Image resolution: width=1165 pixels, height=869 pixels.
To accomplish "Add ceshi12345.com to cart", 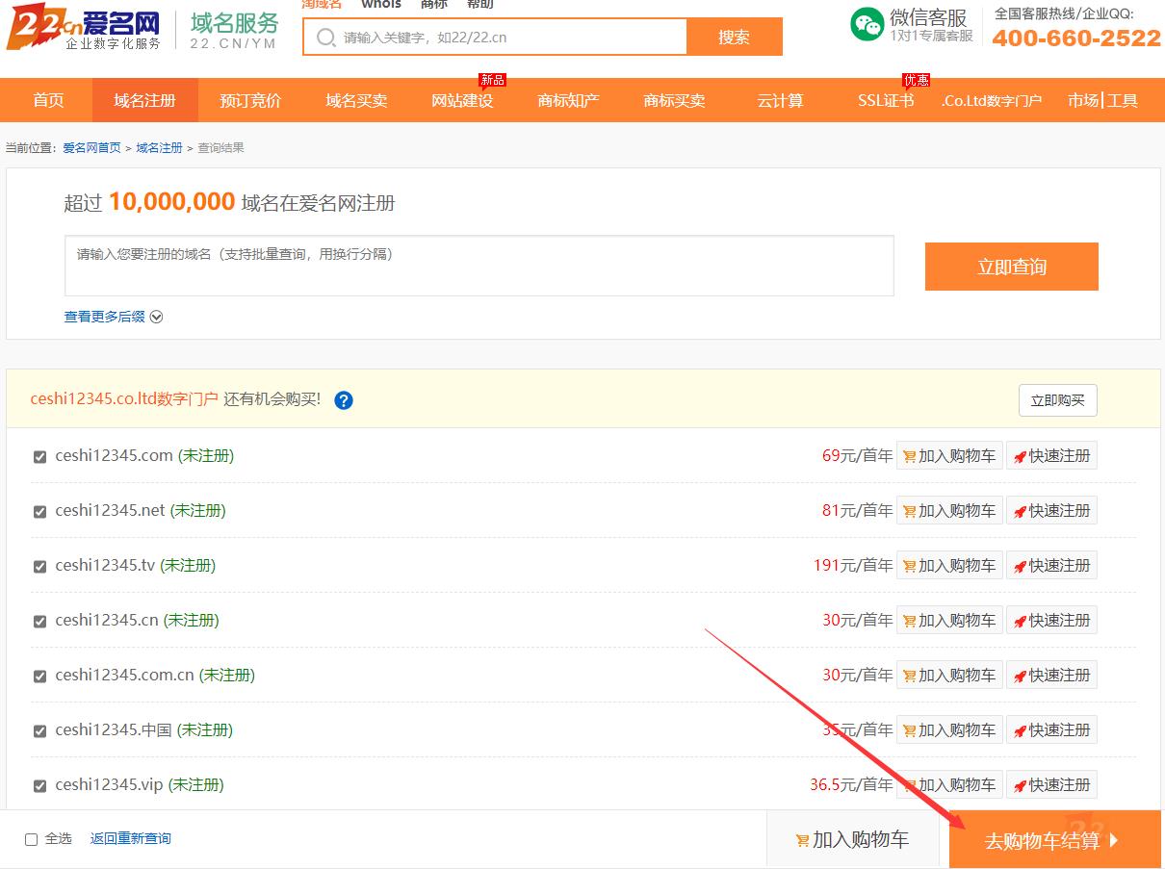I will (949, 456).
